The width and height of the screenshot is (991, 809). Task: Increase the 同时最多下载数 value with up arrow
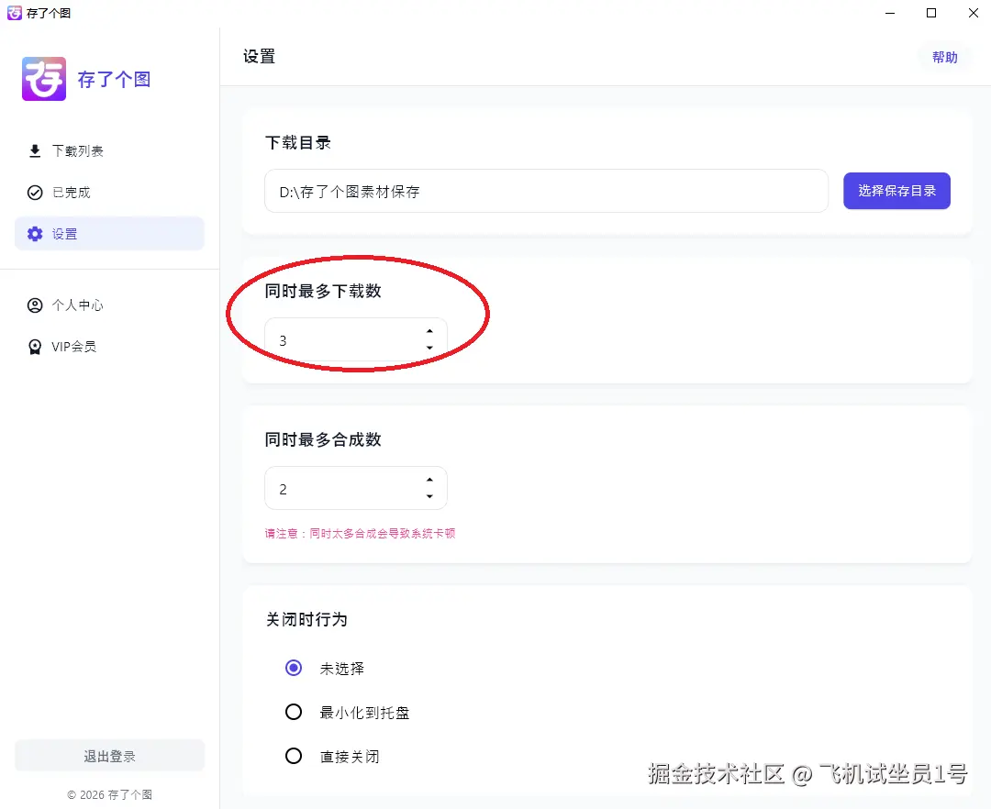(429, 331)
